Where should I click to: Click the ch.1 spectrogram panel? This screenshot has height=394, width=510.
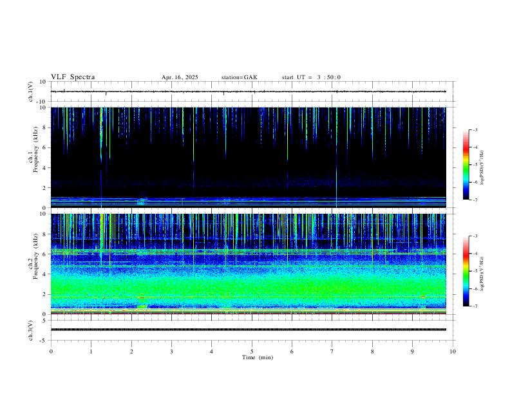coord(249,157)
